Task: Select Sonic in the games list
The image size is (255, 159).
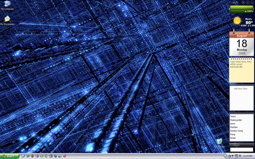Action: tap(233, 124)
